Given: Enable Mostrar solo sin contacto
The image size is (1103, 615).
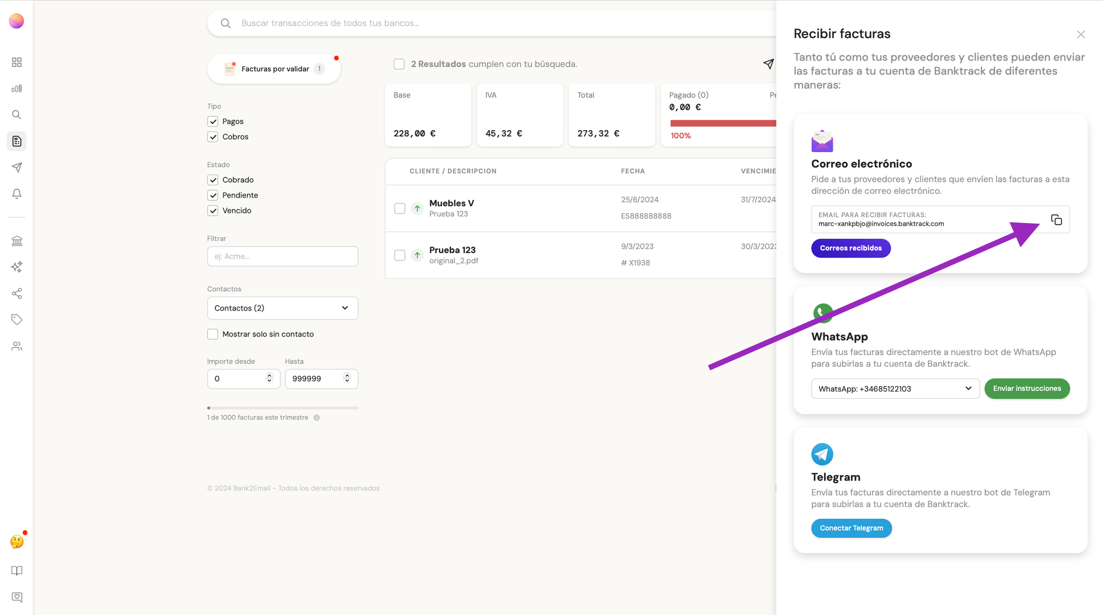Looking at the screenshot, I should 213,334.
